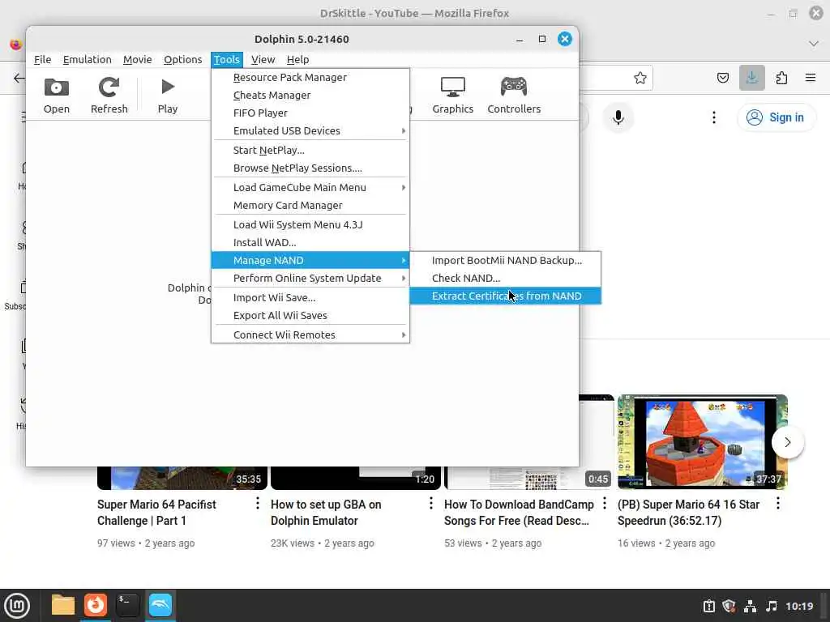The image size is (830, 622).
Task: Expand the Firefox list all tabs chevron
Action: click(x=814, y=44)
